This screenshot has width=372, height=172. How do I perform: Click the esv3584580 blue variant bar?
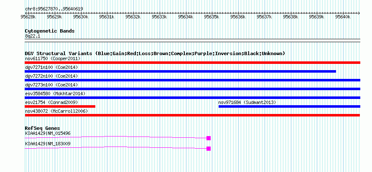coord(192,98)
